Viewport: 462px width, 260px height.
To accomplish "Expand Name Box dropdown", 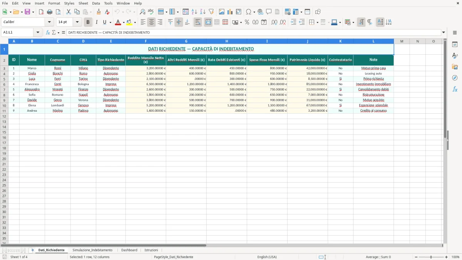I will (38, 33).
